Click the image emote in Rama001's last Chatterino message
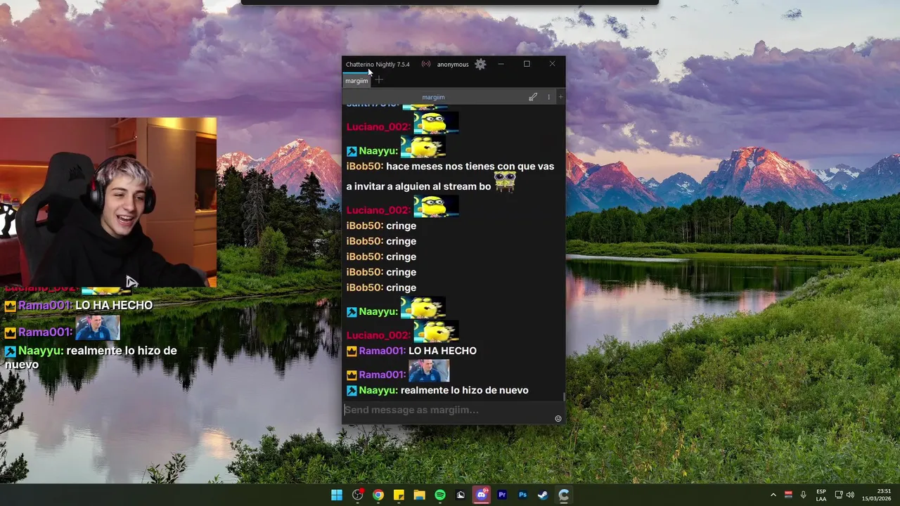 point(429,371)
